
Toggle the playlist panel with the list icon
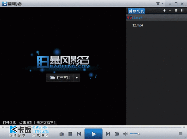click(x=181, y=134)
